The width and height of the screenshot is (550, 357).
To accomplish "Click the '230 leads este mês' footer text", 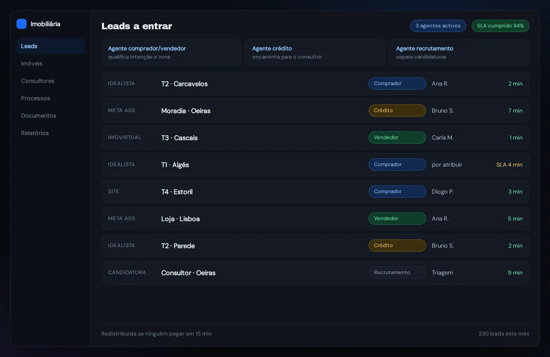I will pyautogui.click(x=504, y=334).
